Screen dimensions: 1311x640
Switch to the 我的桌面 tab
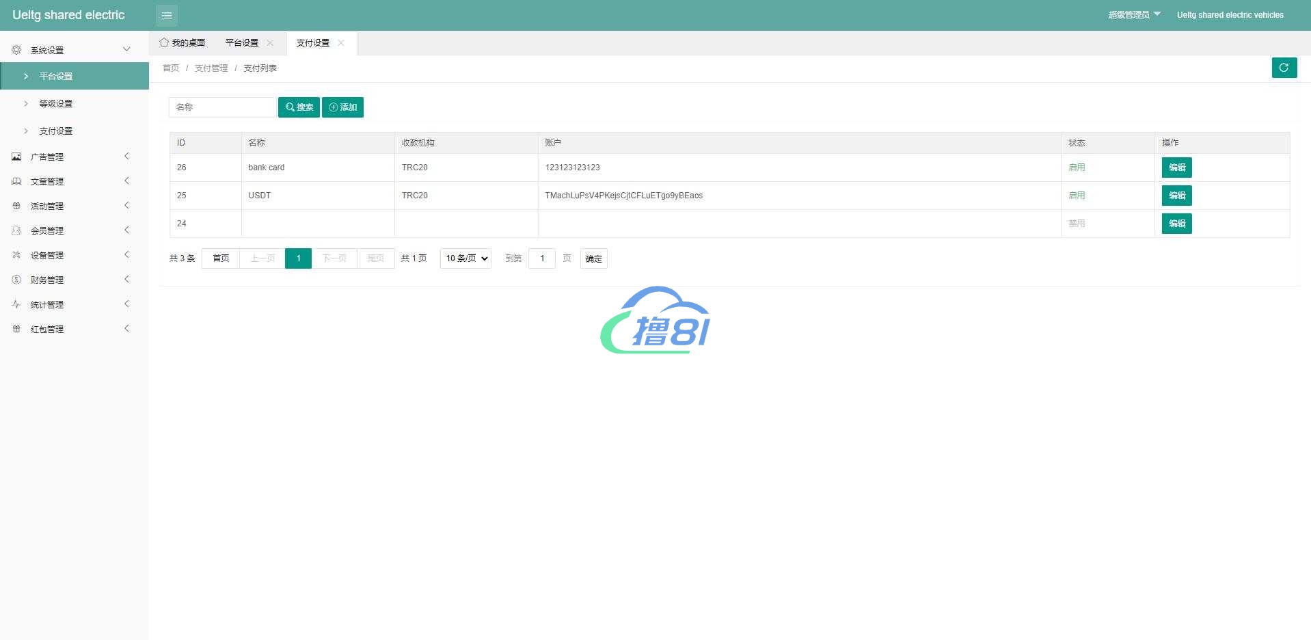tap(183, 43)
